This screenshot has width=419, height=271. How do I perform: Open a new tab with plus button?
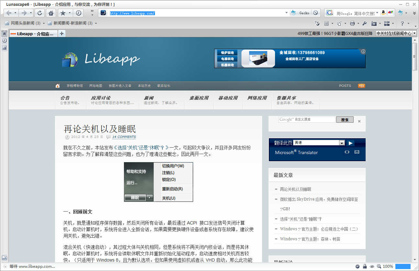(x=62, y=33)
